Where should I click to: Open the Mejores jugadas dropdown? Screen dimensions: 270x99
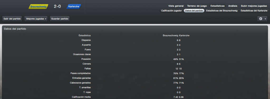click(36, 19)
